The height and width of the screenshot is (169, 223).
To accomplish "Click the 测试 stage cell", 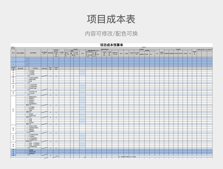I will point(13,129).
